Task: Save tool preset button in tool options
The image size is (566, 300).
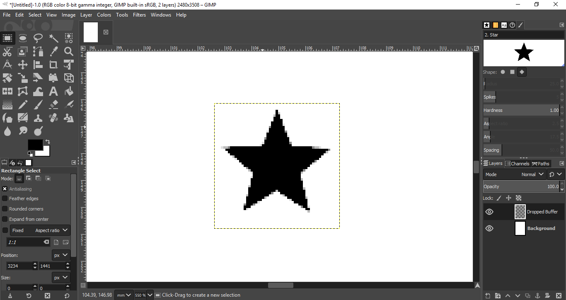Action: point(10,295)
